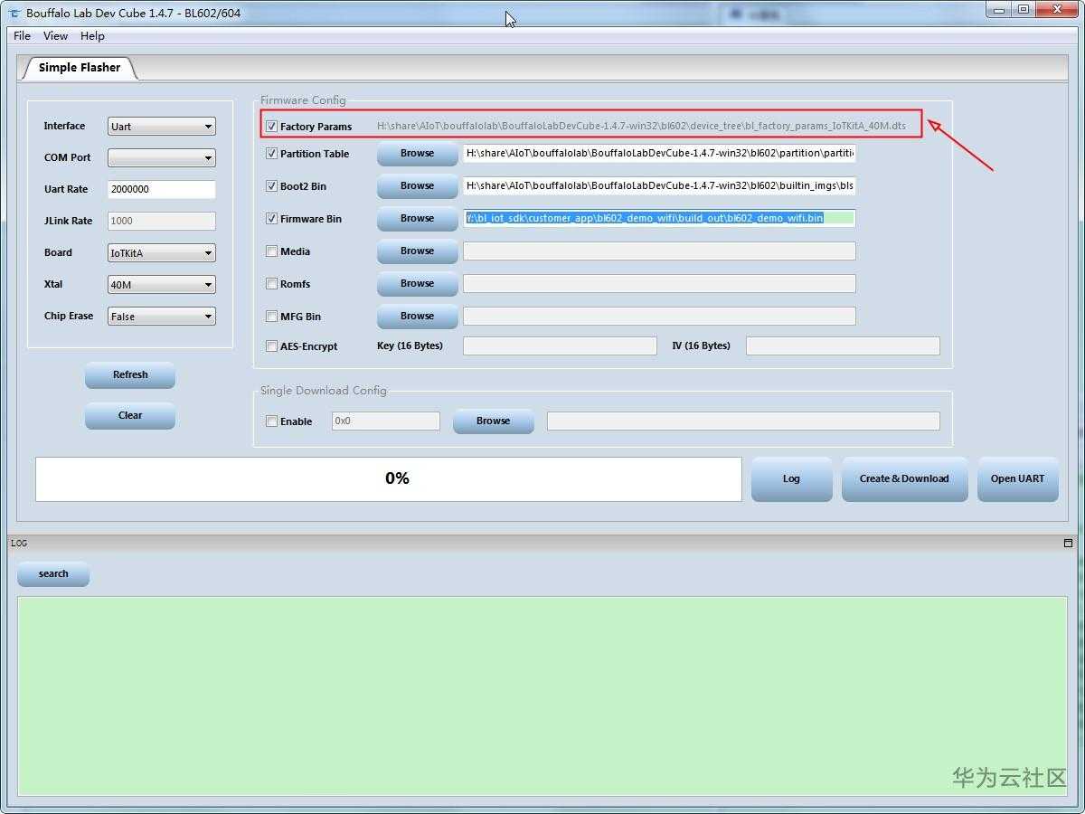Click the Open UART button
Image resolution: width=1085 pixels, height=814 pixels.
(1017, 479)
